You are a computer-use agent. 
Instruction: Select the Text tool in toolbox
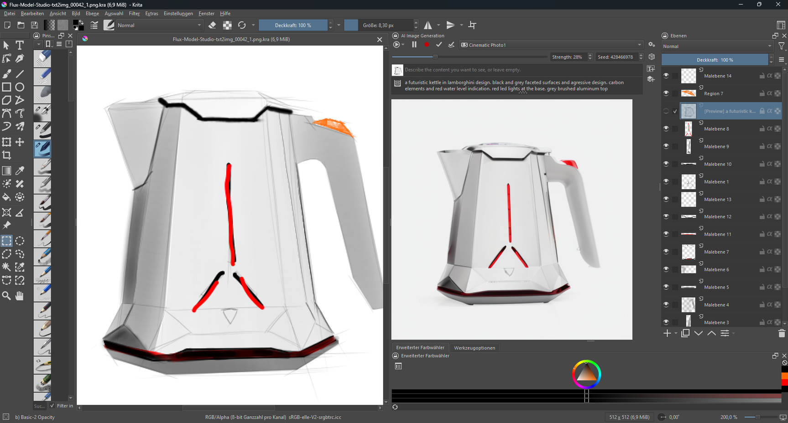click(x=20, y=45)
